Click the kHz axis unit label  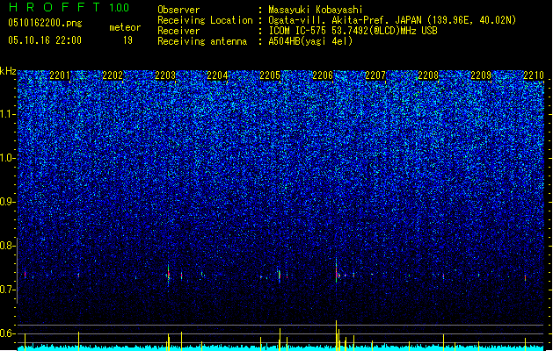coord(8,71)
